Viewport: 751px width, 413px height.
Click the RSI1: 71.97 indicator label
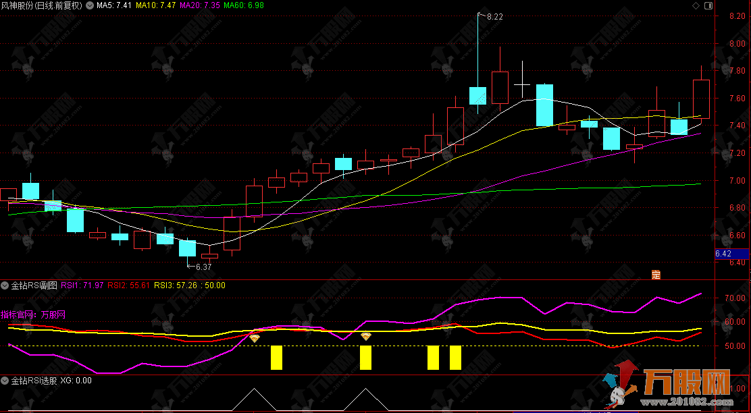click(83, 285)
